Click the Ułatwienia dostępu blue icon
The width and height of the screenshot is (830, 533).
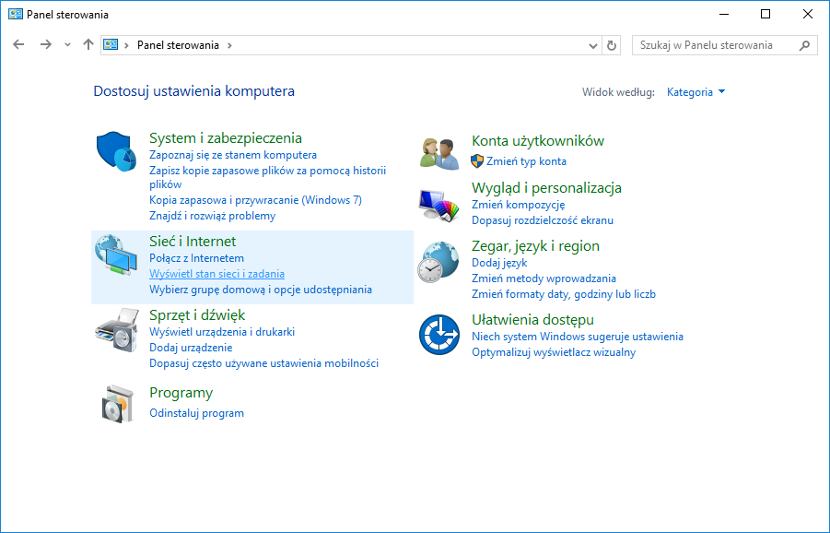tap(438, 335)
